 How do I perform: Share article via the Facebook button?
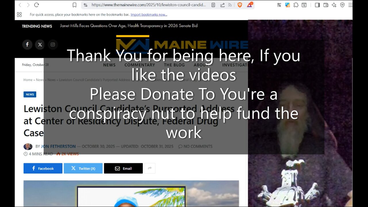(43, 168)
